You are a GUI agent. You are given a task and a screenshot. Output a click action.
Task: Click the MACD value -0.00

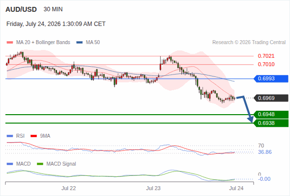[264, 179]
